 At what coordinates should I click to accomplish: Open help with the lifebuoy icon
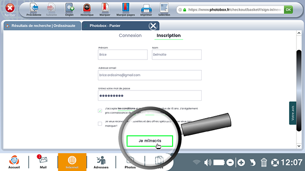coord(275,163)
